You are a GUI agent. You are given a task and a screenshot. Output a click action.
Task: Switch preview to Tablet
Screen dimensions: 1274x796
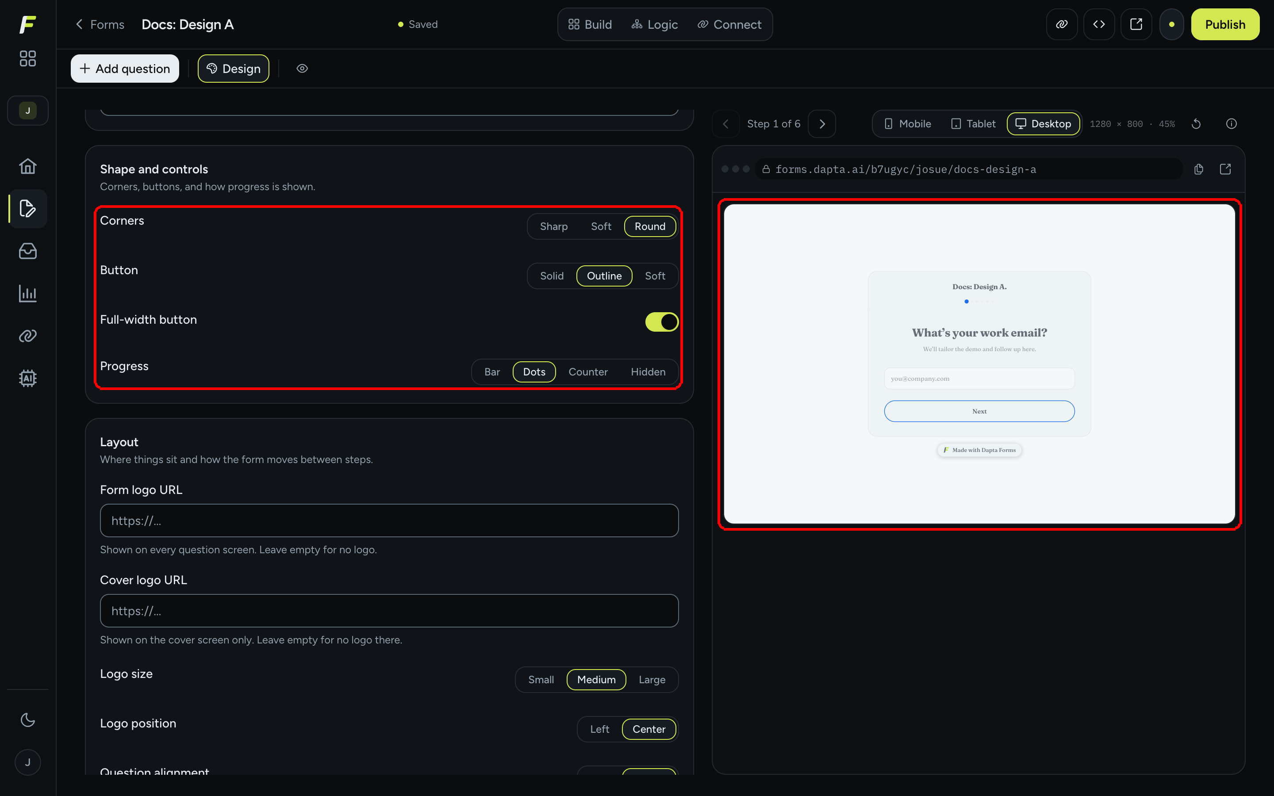(x=973, y=124)
